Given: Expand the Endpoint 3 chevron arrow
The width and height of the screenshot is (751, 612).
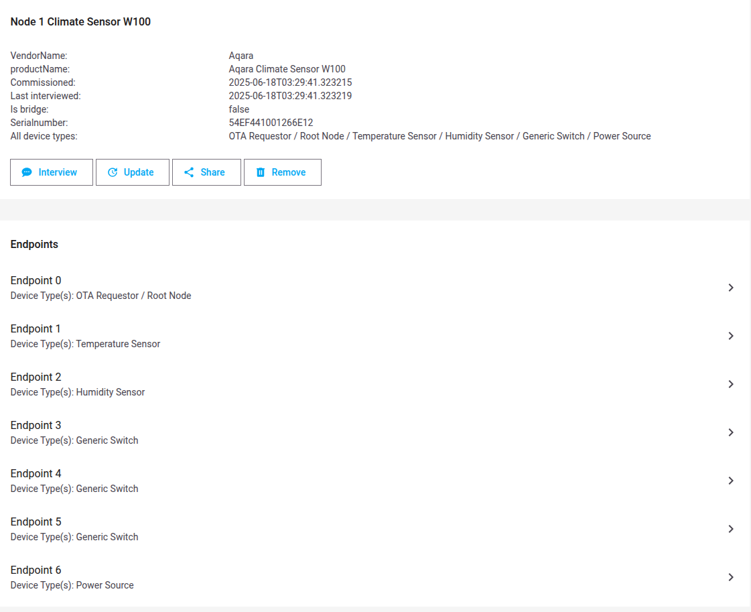Looking at the screenshot, I should click(x=731, y=432).
